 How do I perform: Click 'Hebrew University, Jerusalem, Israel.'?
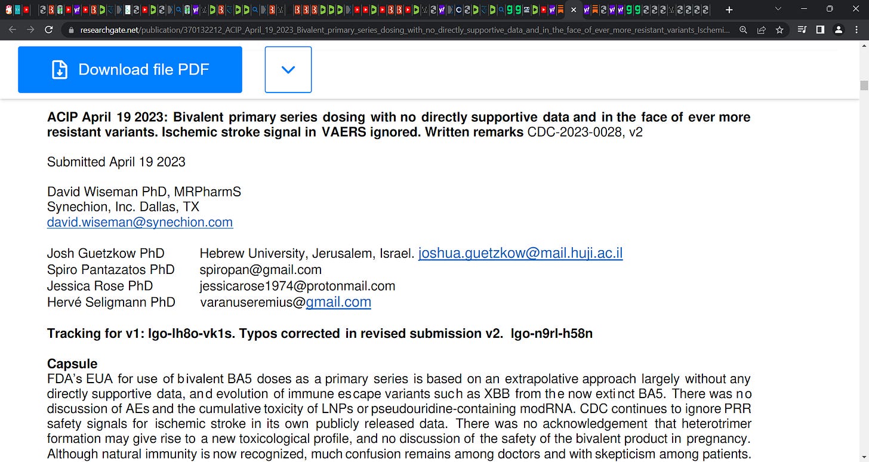click(x=307, y=253)
